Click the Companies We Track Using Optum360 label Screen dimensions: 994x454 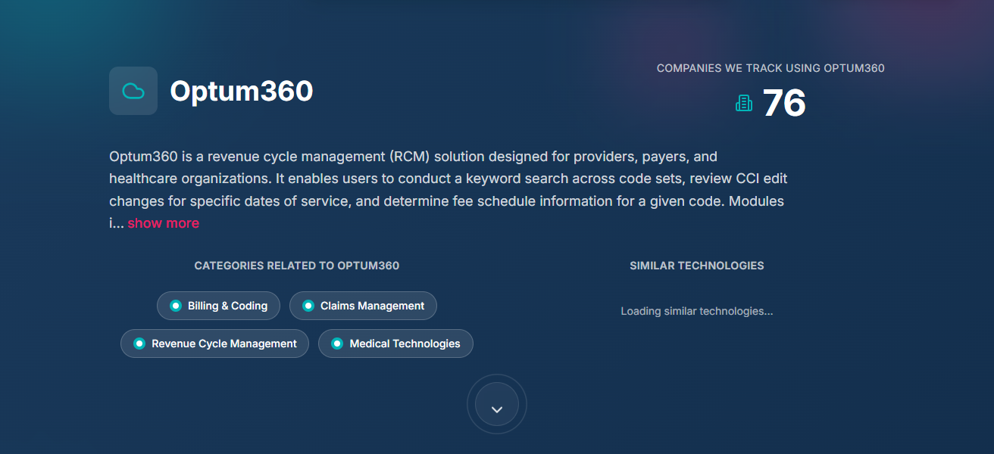click(771, 68)
